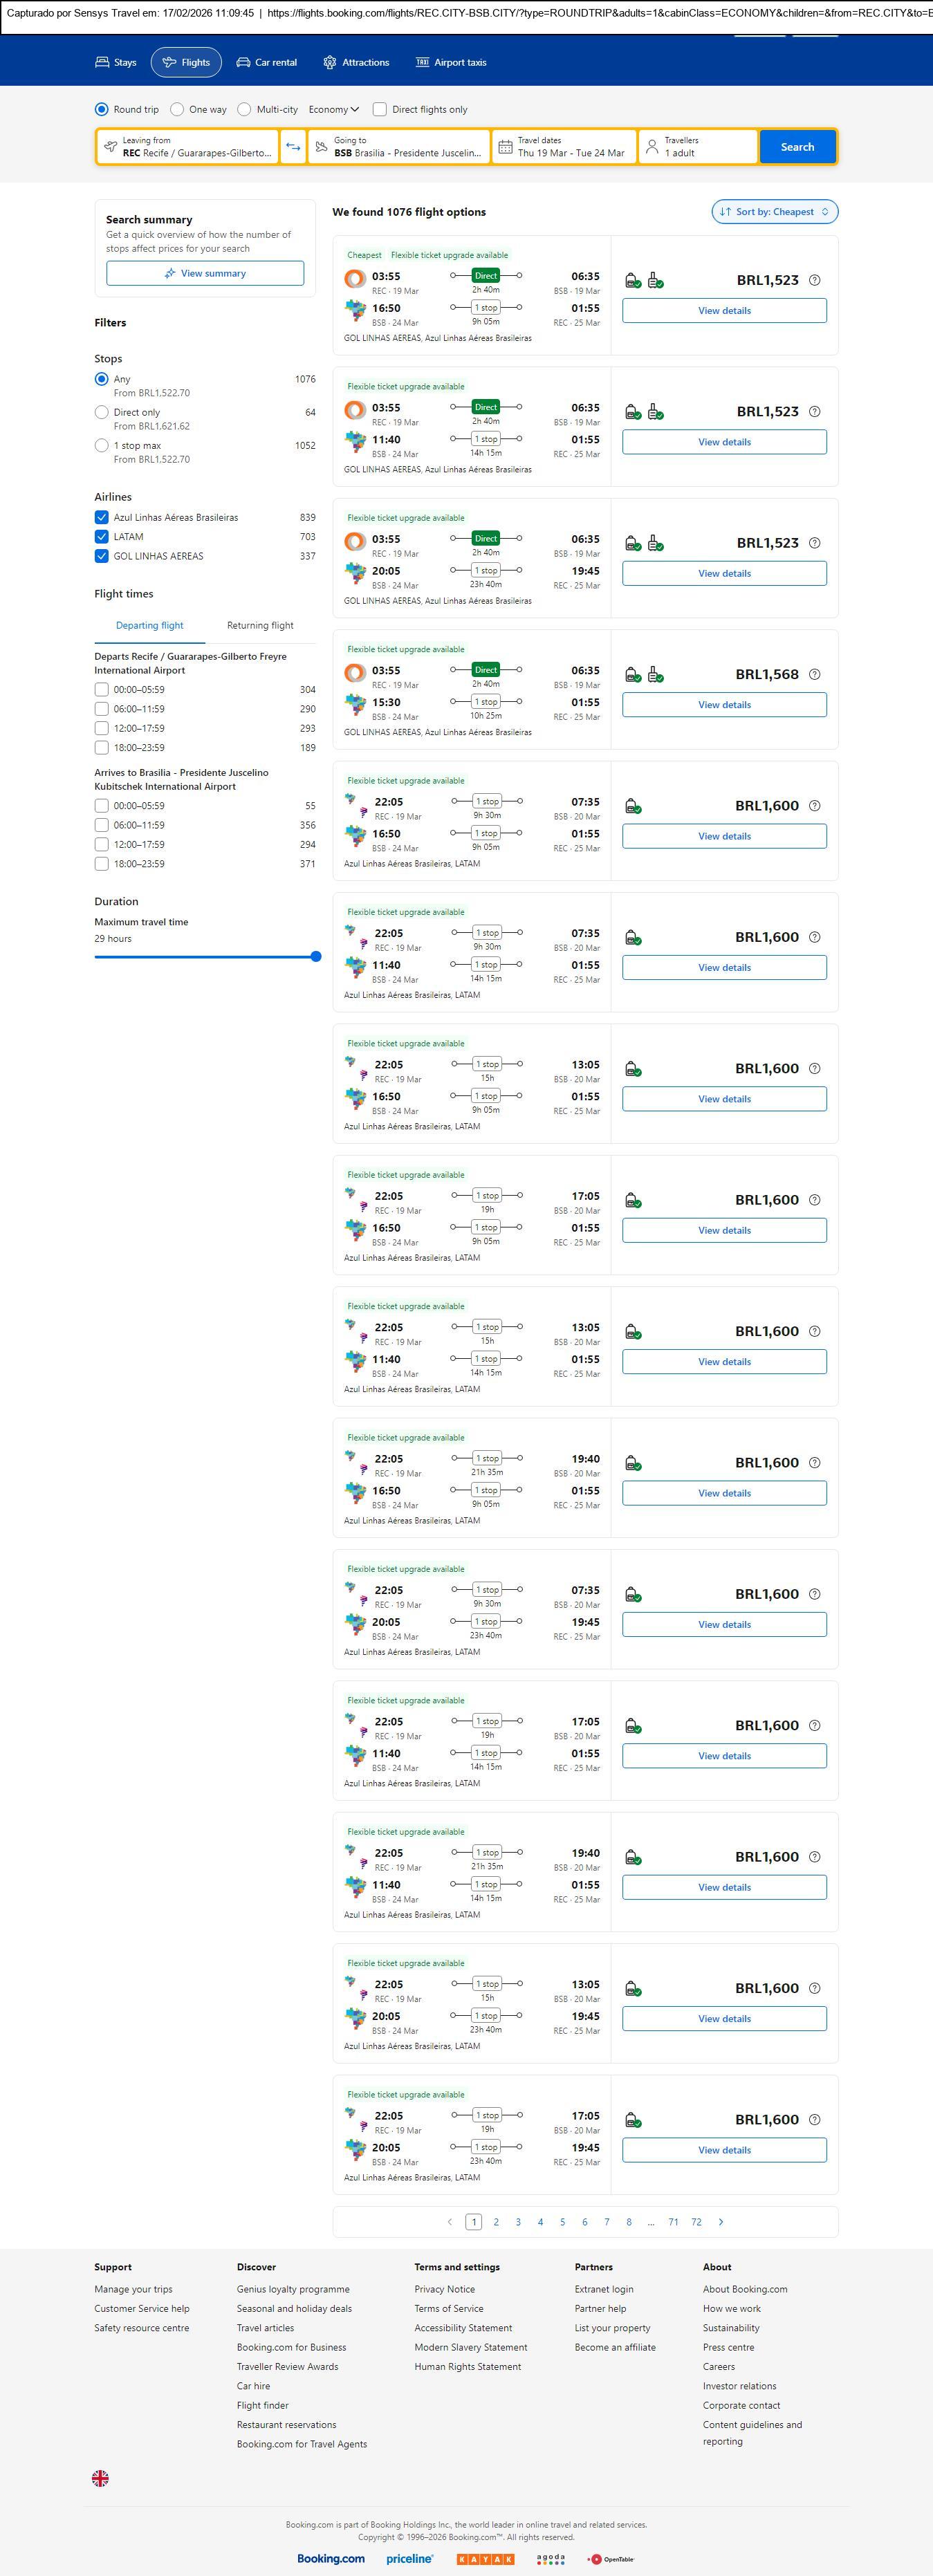Click the Car rental icon in the top navigation
933x2576 pixels.
pos(243,62)
